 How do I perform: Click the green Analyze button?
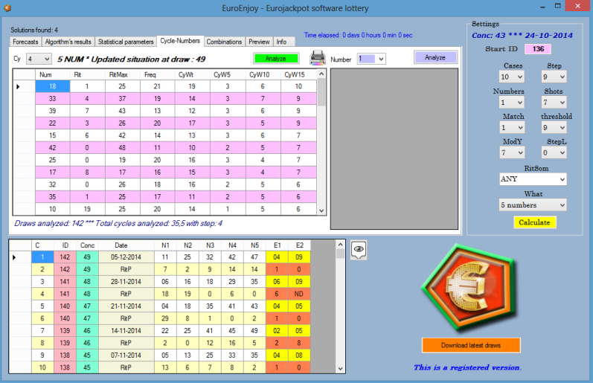pos(275,58)
